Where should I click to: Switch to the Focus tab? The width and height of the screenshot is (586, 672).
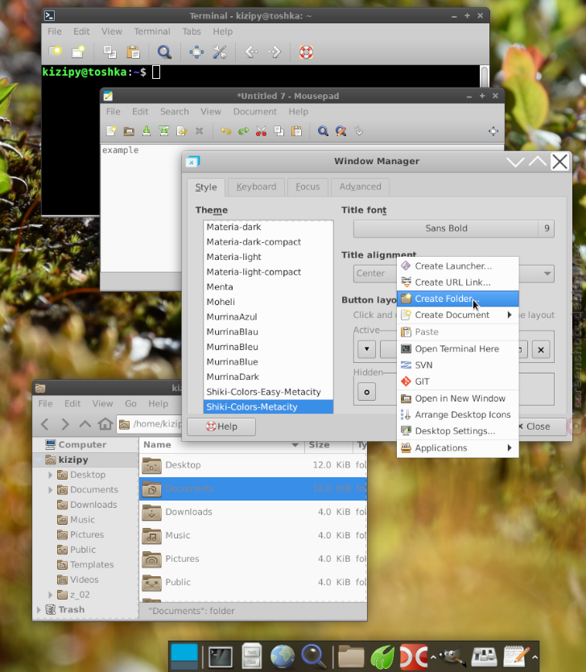(307, 187)
